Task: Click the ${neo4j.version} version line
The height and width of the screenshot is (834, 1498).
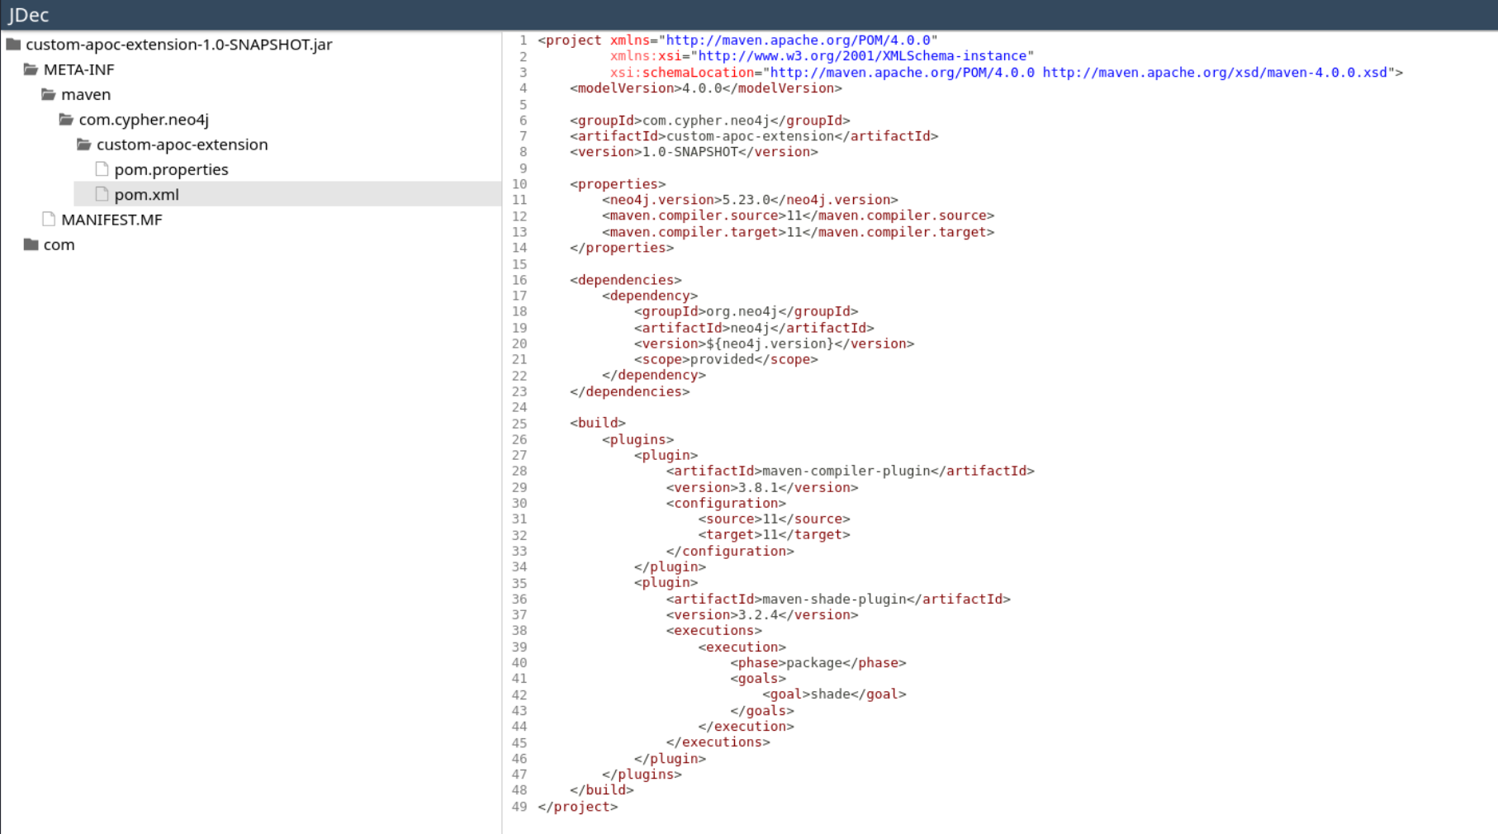Action: 774,344
